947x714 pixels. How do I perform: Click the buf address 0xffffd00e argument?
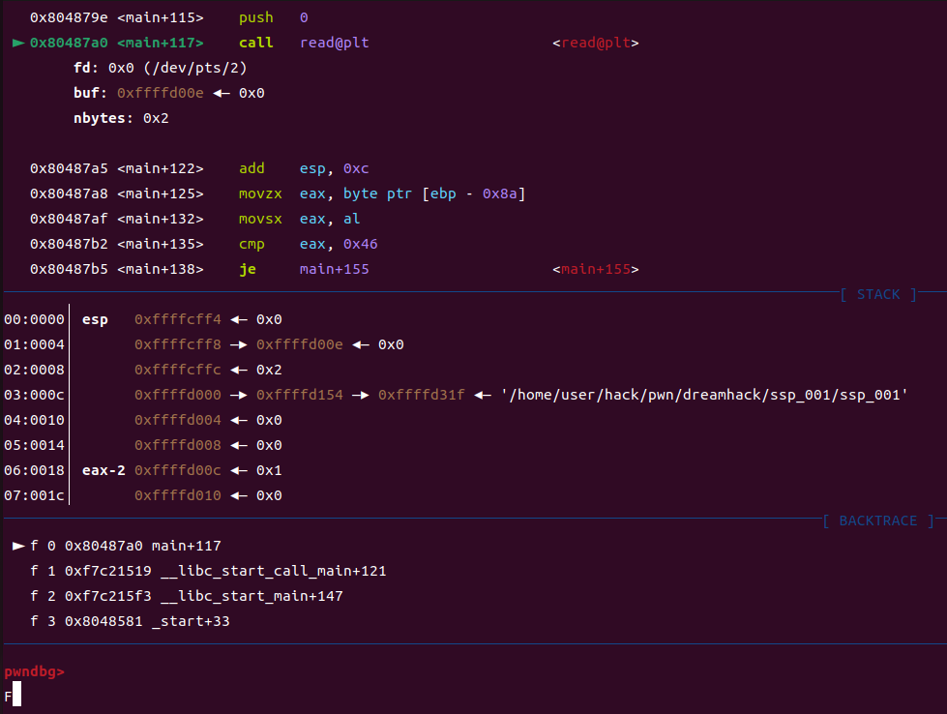160,93
